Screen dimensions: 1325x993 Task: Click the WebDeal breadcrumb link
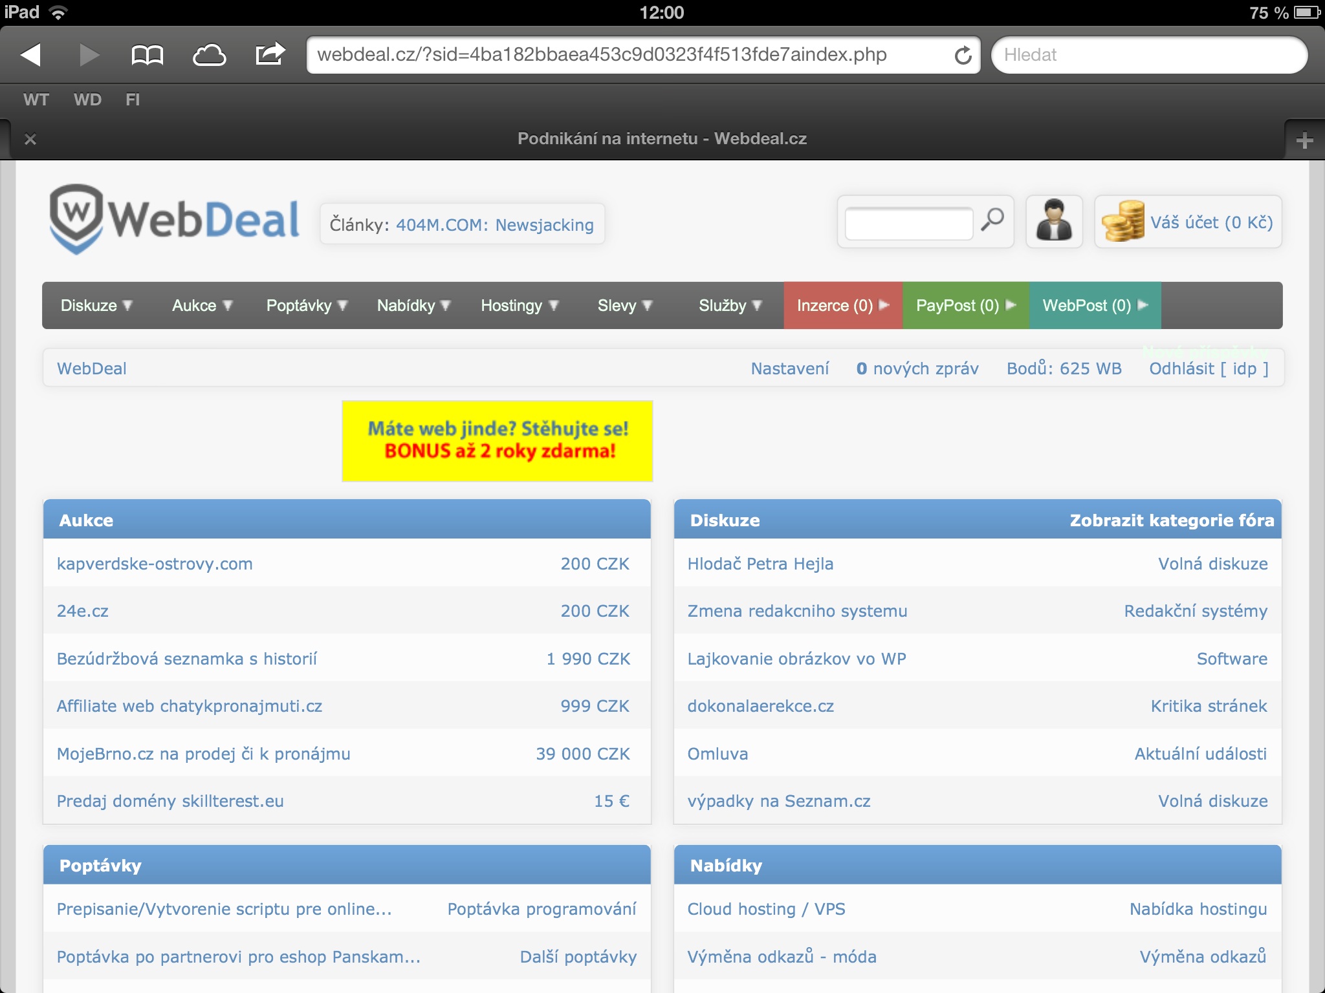tap(91, 368)
